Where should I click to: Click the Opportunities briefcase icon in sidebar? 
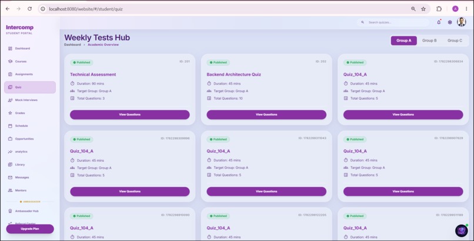pyautogui.click(x=10, y=139)
